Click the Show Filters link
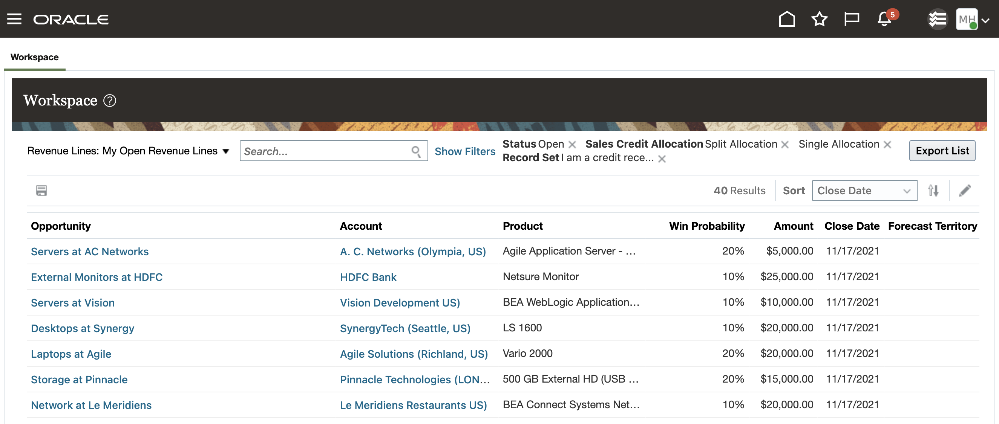The height and width of the screenshot is (424, 999). [464, 151]
